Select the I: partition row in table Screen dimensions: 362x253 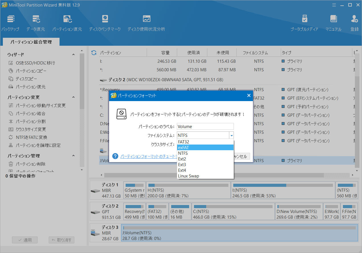tap(226, 61)
